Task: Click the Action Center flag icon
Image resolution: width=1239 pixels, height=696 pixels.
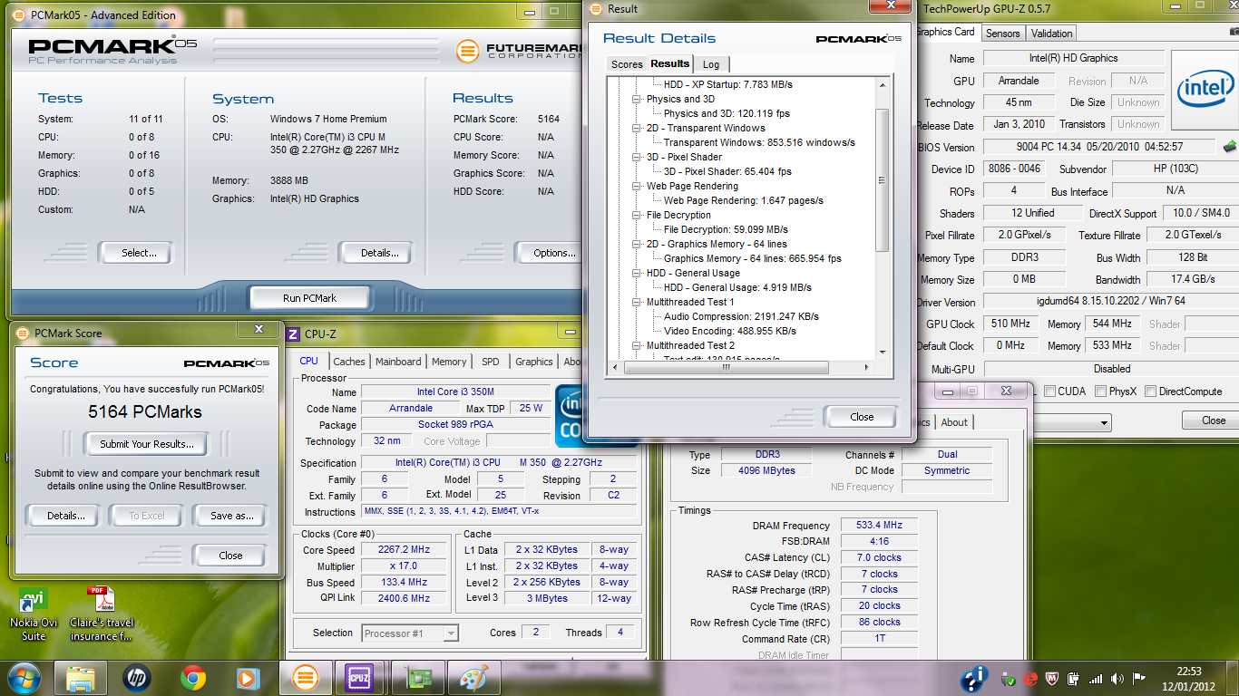Action: click(1140, 679)
